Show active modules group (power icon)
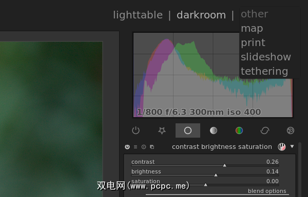 tap(136, 131)
